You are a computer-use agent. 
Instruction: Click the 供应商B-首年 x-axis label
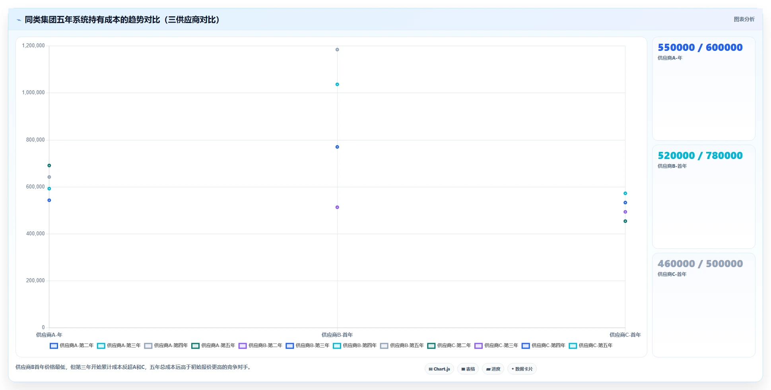tap(337, 335)
